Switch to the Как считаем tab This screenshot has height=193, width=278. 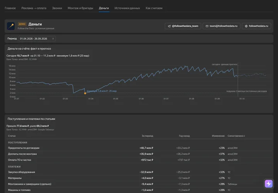[154, 8]
